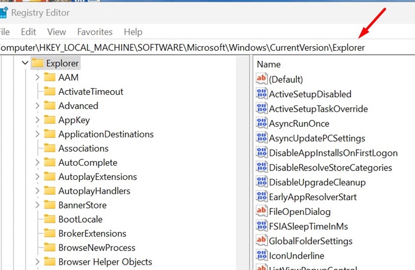The width and height of the screenshot is (415, 270).
Task: Select the ActivateTimeout folder icon
Action: tap(49, 92)
